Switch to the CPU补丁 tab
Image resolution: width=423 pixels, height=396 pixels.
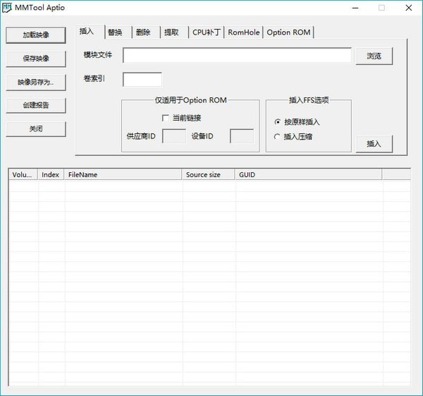(207, 32)
